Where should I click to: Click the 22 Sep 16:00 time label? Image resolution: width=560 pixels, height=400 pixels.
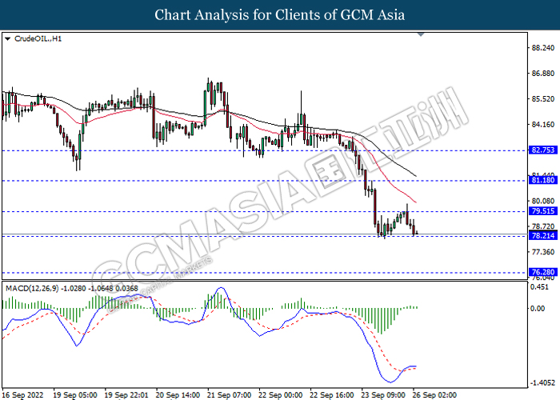[x=332, y=395]
